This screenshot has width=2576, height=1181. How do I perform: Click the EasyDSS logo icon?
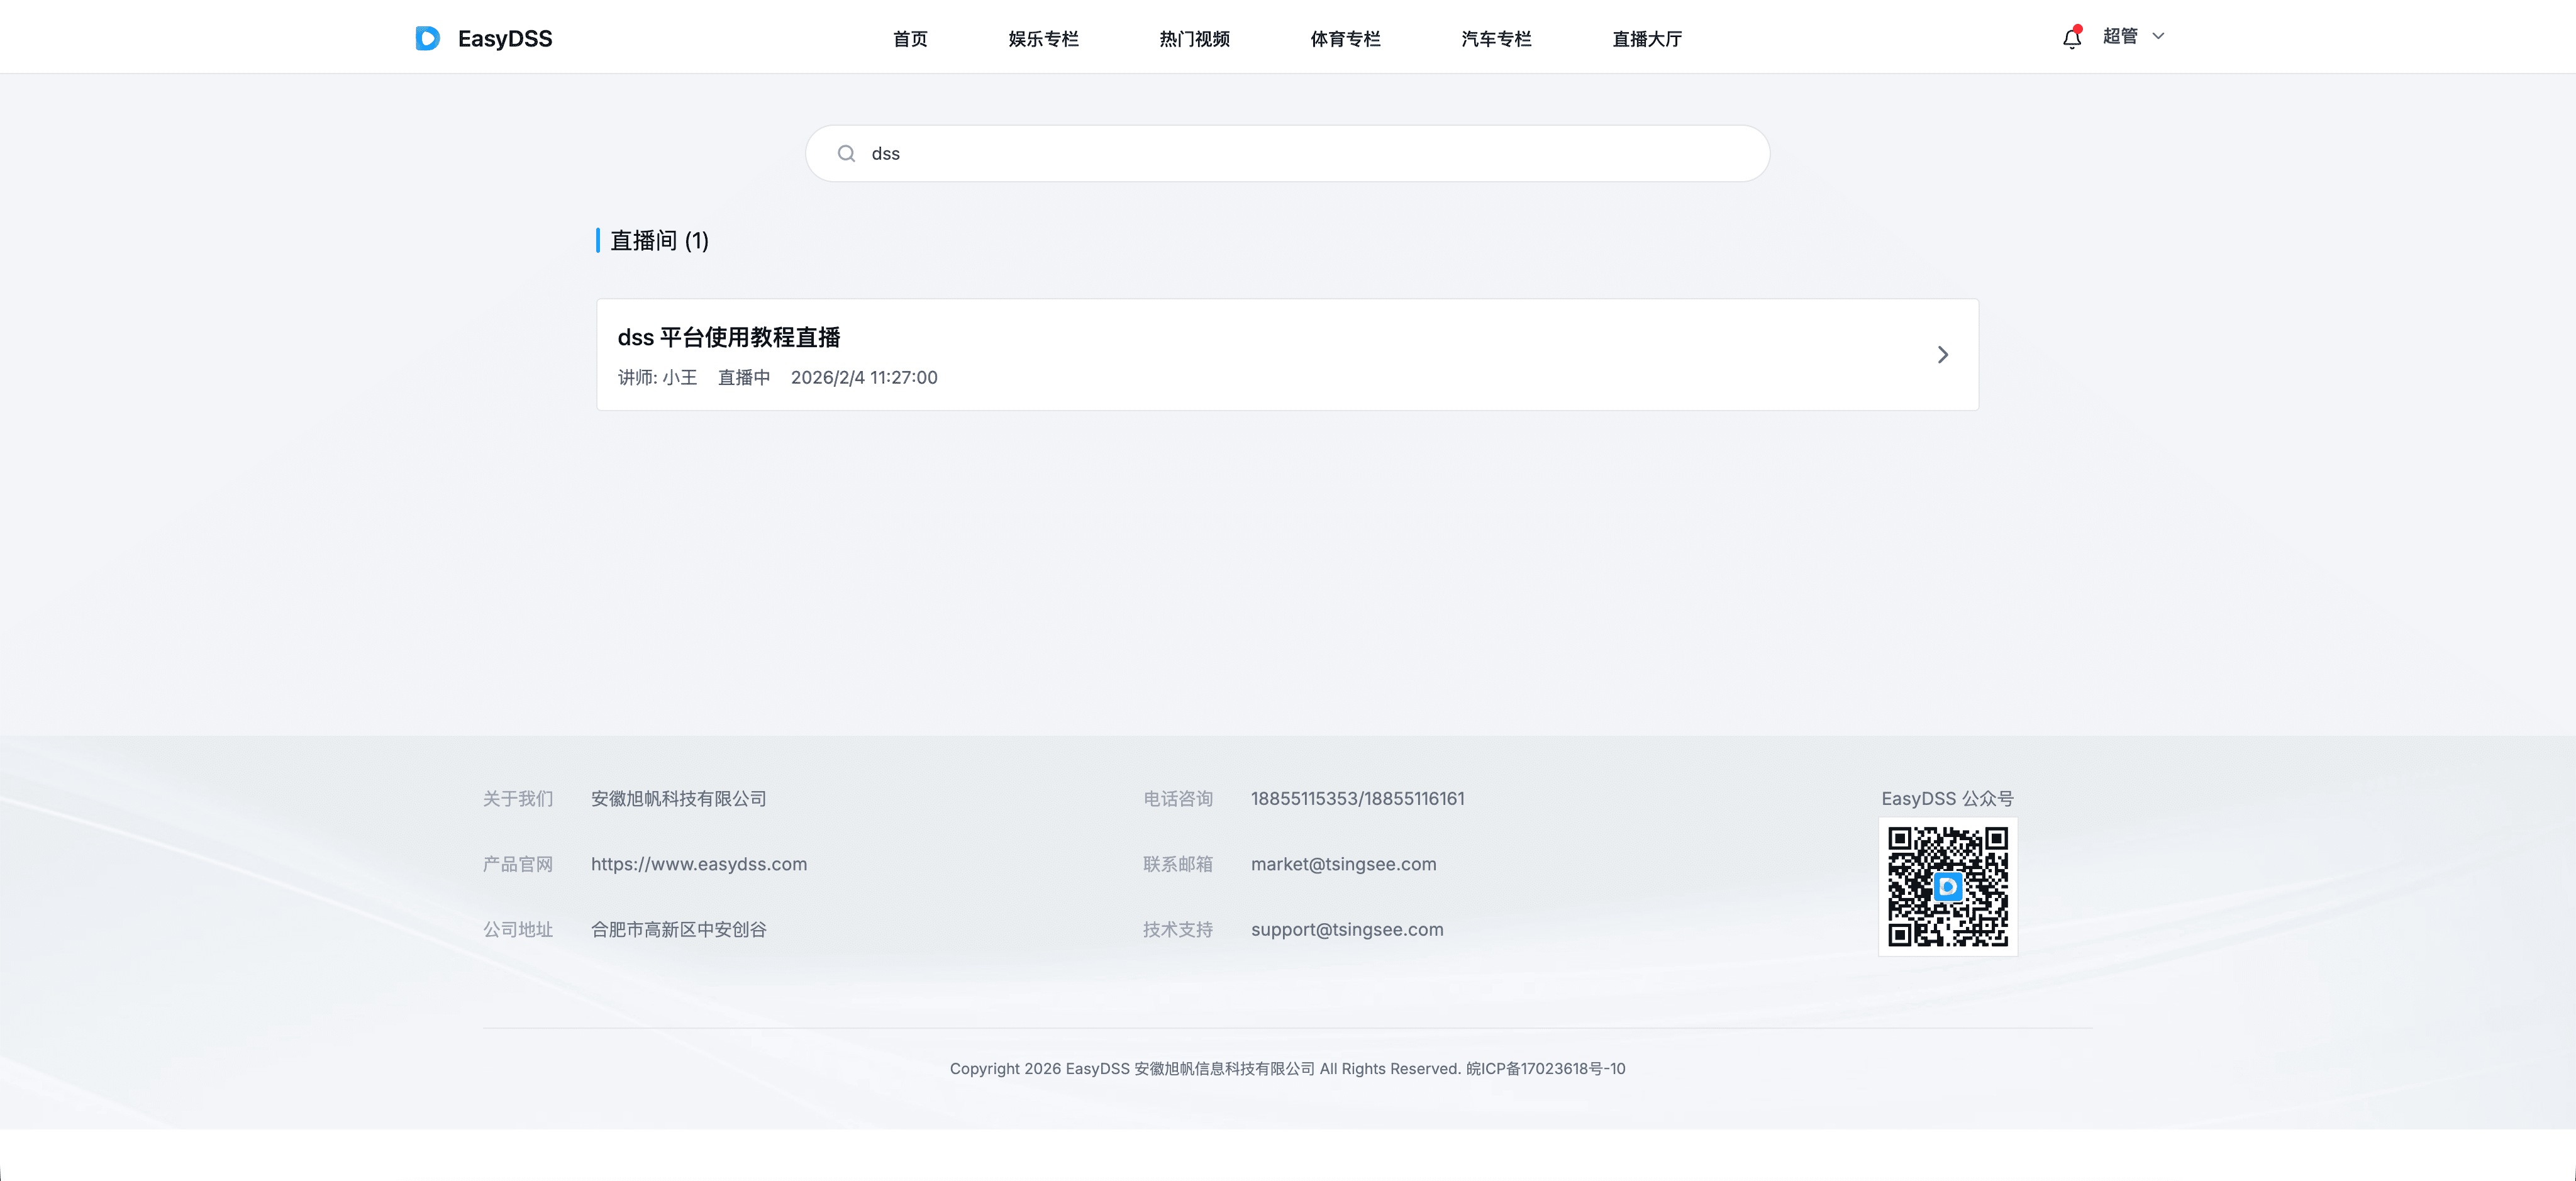428,38
